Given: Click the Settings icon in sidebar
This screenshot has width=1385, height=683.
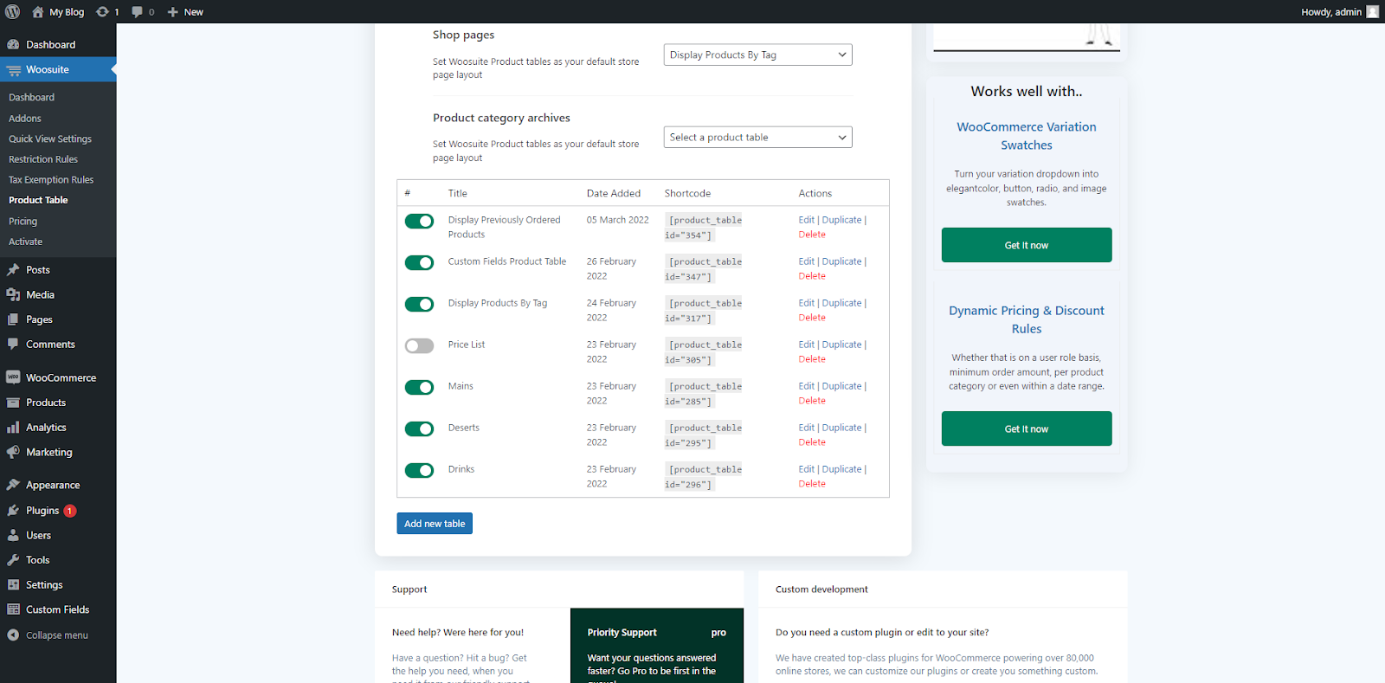Looking at the screenshot, I should [13, 585].
